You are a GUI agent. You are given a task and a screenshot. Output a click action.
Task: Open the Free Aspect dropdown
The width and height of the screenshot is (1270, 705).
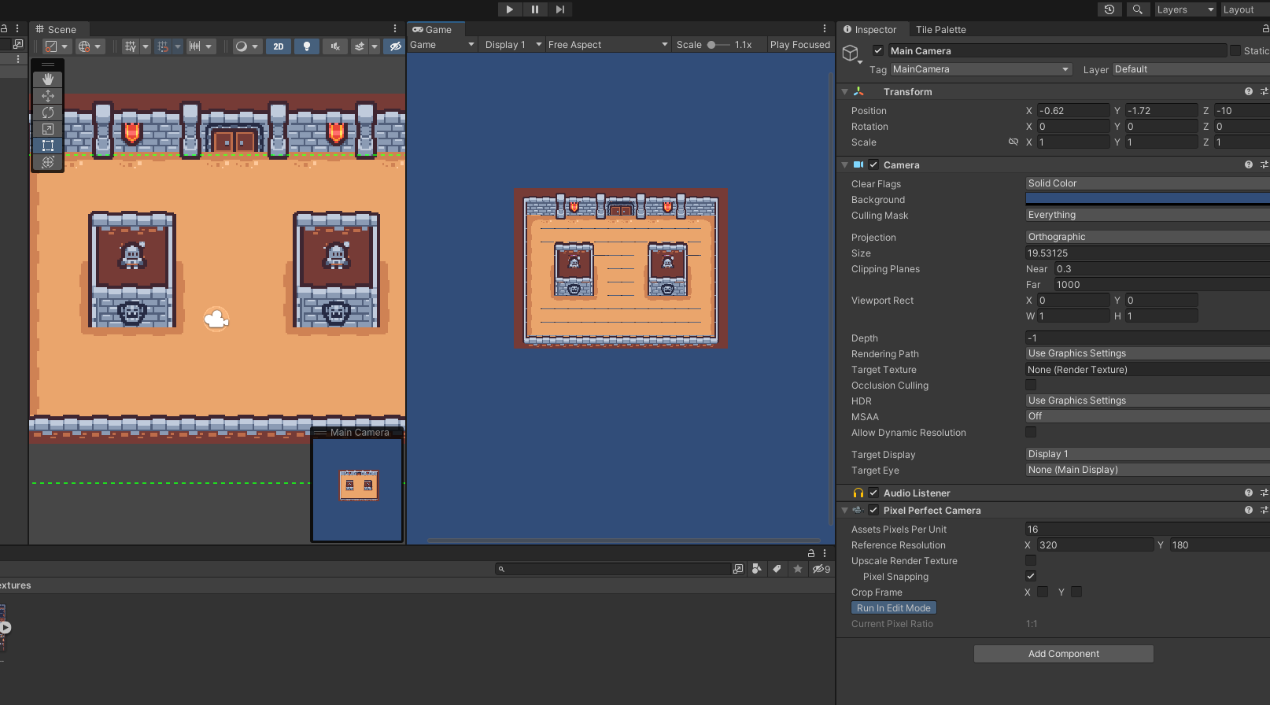click(x=607, y=45)
